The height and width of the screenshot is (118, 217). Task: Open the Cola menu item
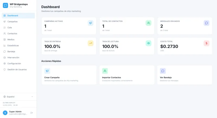18,27
